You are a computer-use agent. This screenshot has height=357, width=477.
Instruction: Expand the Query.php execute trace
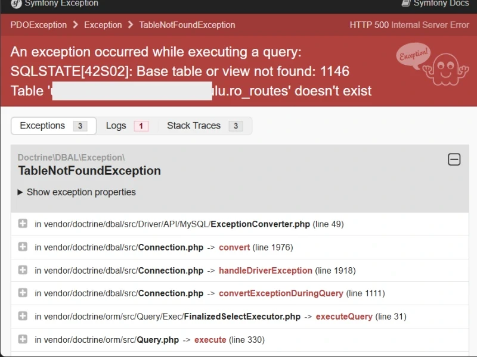(23, 339)
